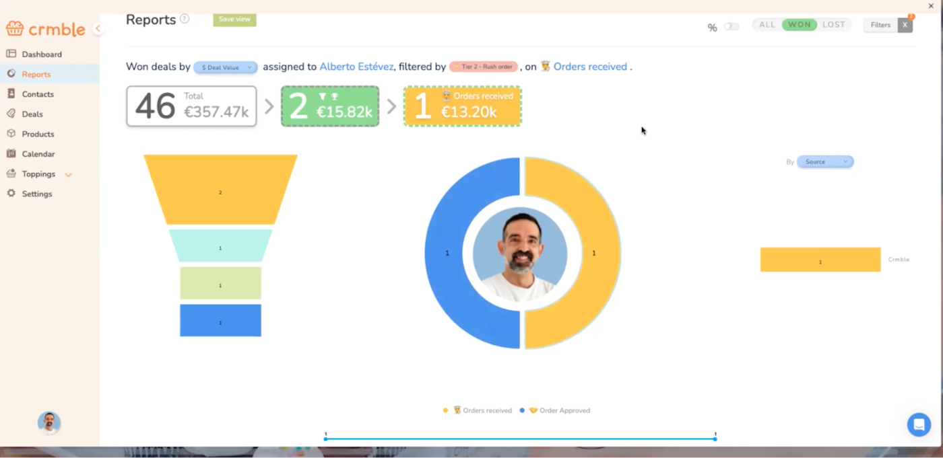Click the Products box icon

11,134
